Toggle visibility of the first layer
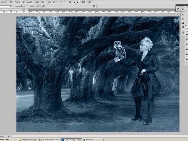 coord(187,39)
